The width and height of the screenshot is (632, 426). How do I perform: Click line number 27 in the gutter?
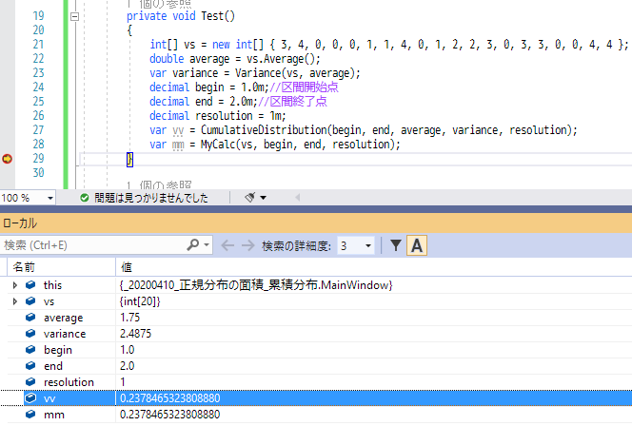click(x=38, y=130)
